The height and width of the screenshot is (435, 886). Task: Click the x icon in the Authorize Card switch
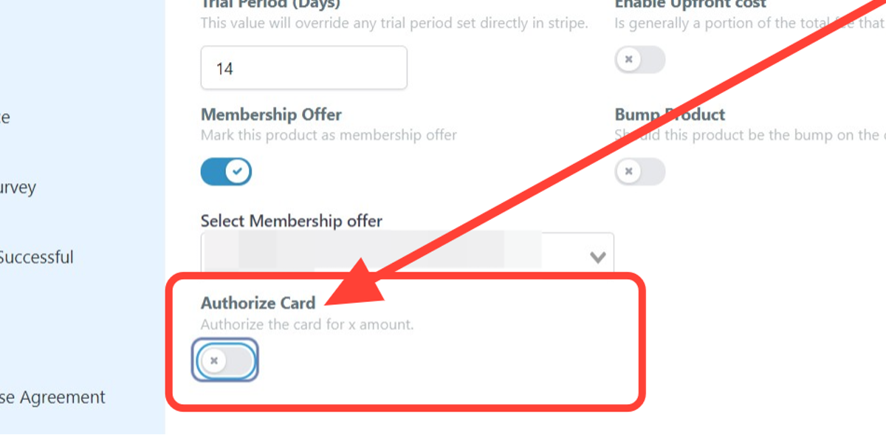[x=214, y=360]
